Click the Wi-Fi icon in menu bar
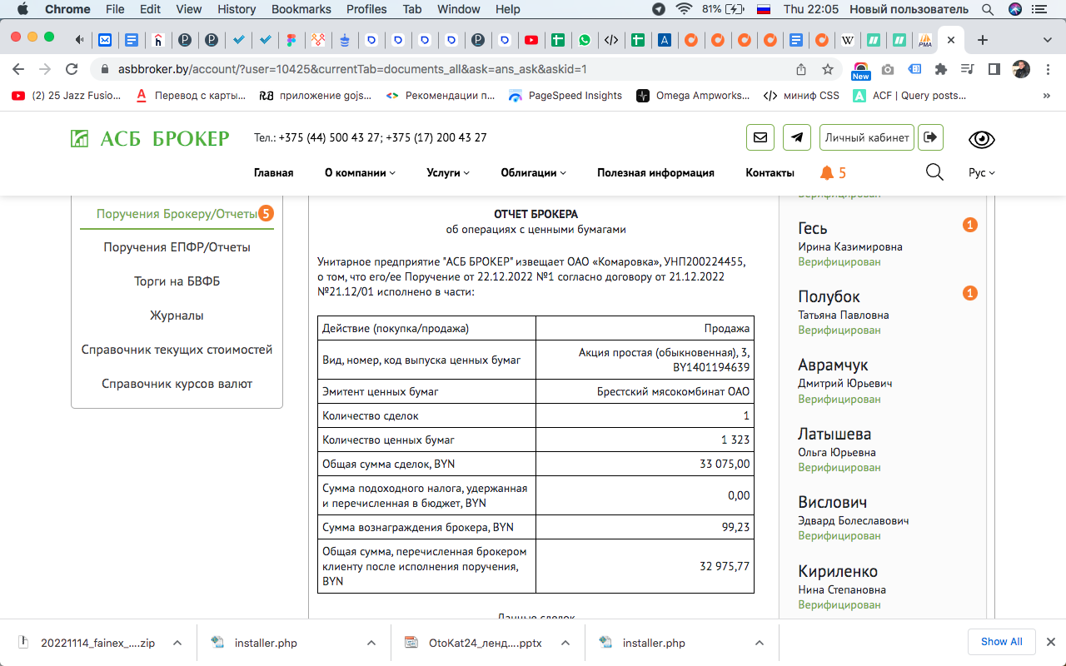This screenshot has height=666, width=1066. [x=685, y=9]
